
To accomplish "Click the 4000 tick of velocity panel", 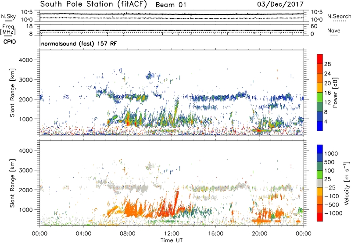I will pyautogui.click(x=25, y=150).
